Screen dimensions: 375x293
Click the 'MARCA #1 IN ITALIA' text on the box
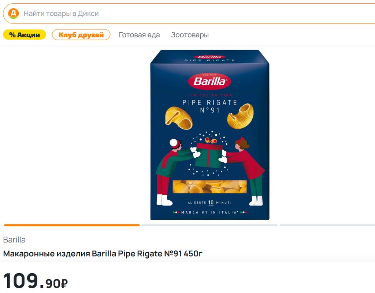(x=209, y=212)
